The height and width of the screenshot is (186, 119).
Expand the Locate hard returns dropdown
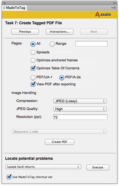(43, 167)
